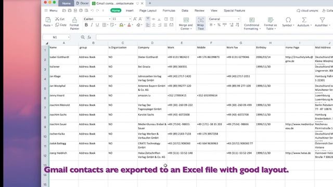
Task: Open the AutoSum dropdown arrow
Action: point(311,25)
